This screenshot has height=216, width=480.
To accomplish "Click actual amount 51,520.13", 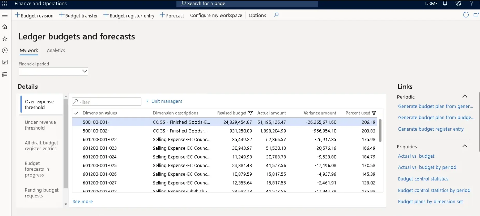I will tap(276, 148).
